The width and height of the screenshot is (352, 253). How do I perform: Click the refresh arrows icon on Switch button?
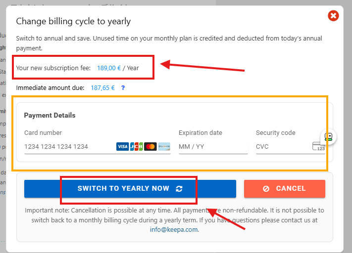point(179,189)
